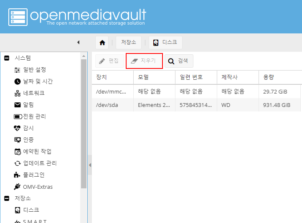Open 업데이트 관리 refresh icon
Viewport: 302px width, 223px height.
click(17, 163)
